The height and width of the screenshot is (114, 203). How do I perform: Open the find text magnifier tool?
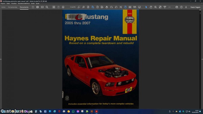click(47, 7)
